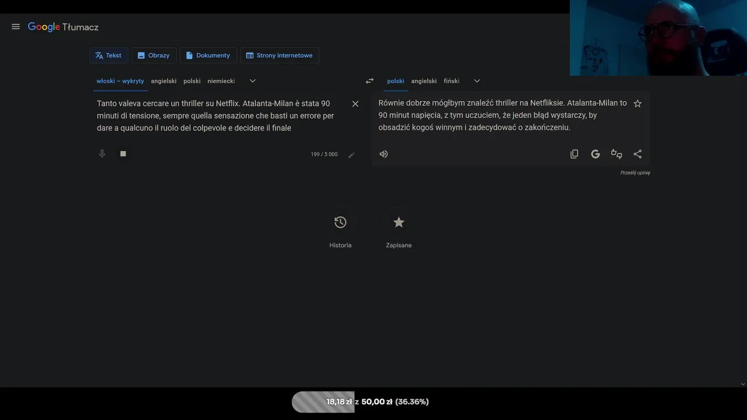Select source language włoski – wykryty

point(120,81)
